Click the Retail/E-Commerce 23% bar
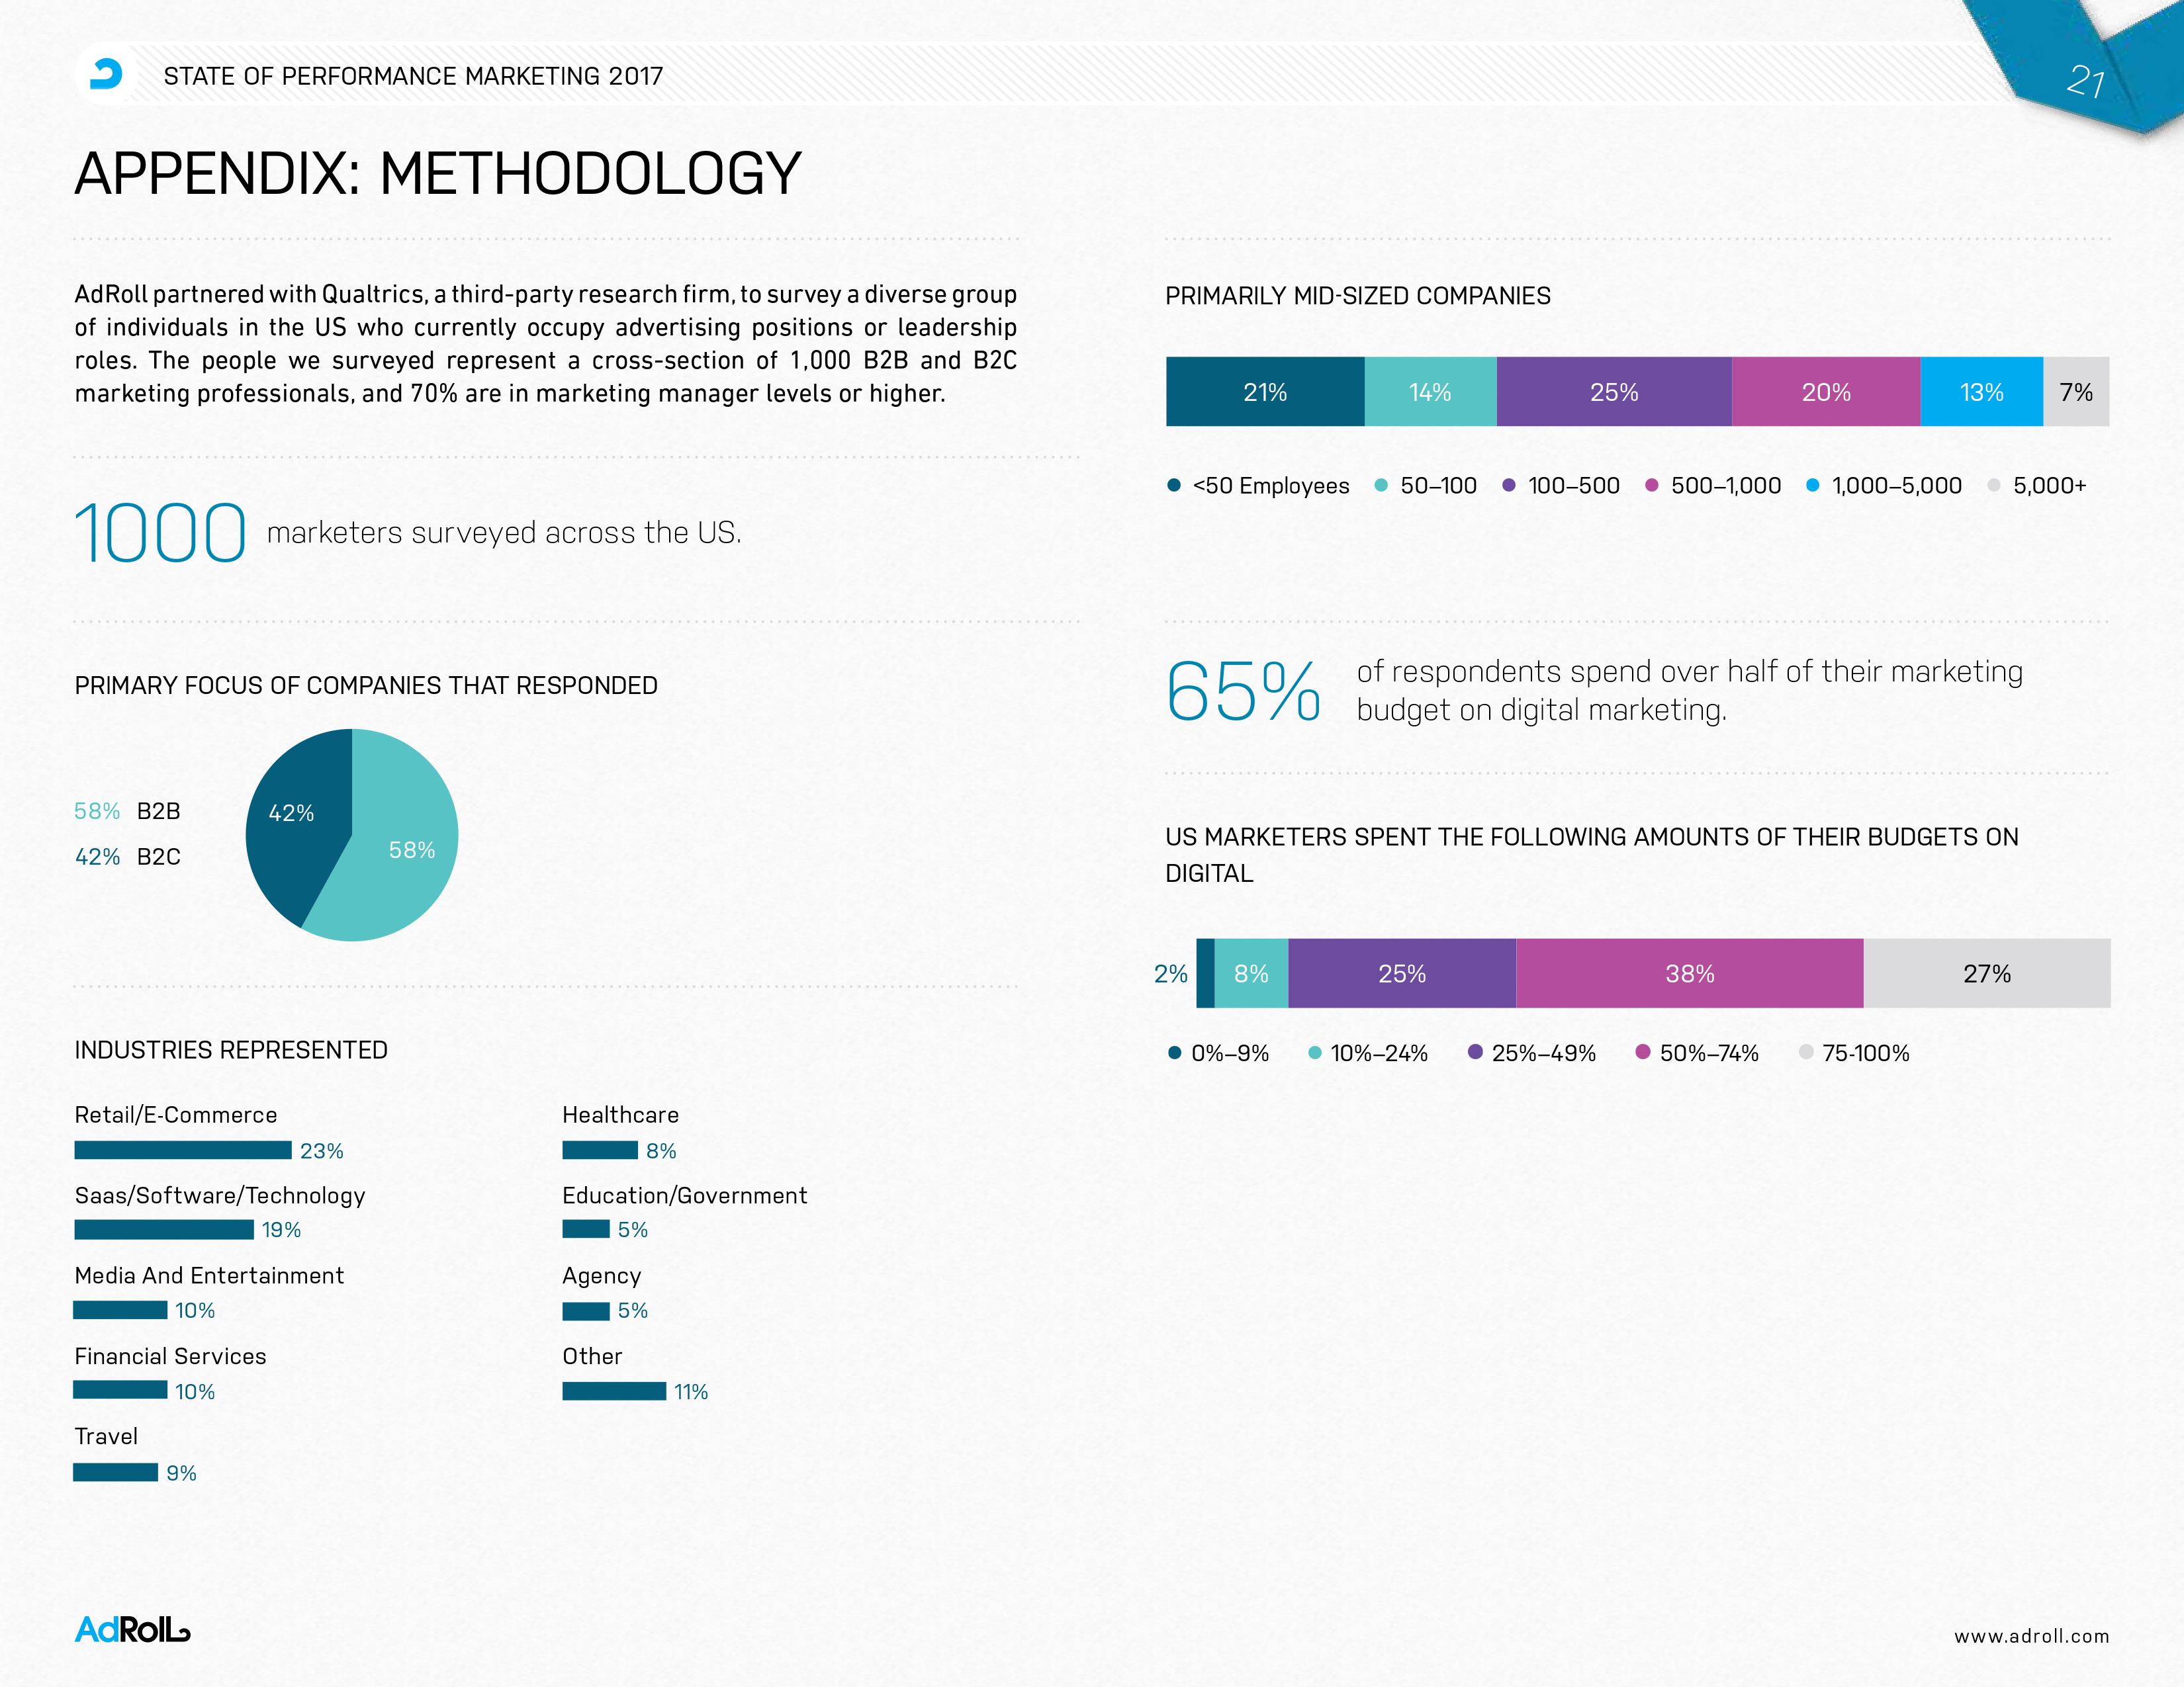2184x1687 pixels. point(183,1150)
